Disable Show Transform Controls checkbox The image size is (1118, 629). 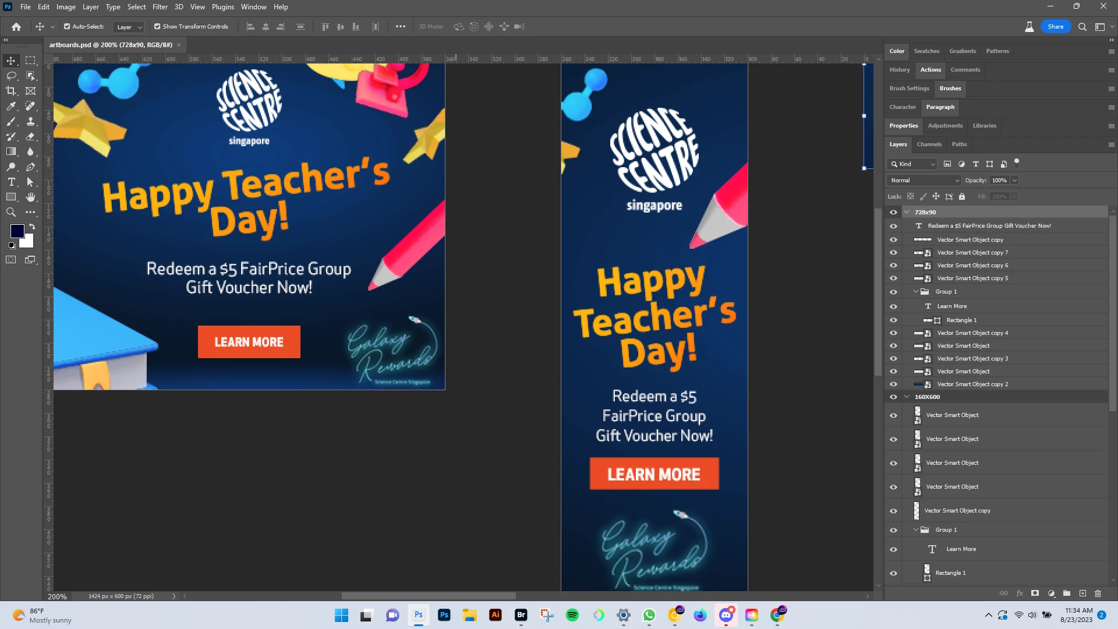157,27
